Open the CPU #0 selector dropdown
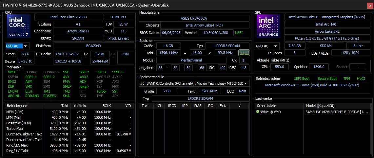This screenshot has width=374, height=158. (x=17, y=46)
